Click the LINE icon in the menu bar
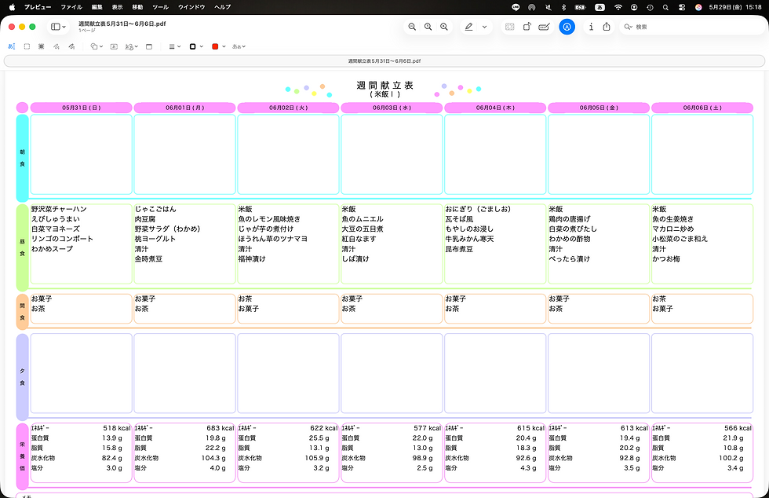769x498 pixels. 516,7
